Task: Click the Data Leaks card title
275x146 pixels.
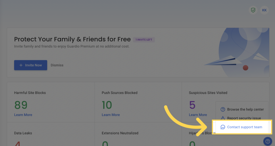Action: click(23, 133)
